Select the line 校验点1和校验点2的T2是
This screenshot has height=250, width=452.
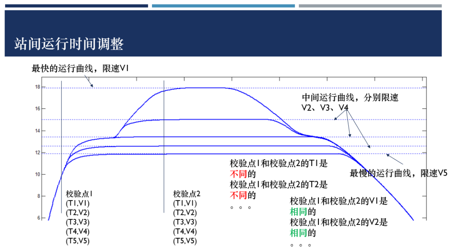tap(278, 185)
